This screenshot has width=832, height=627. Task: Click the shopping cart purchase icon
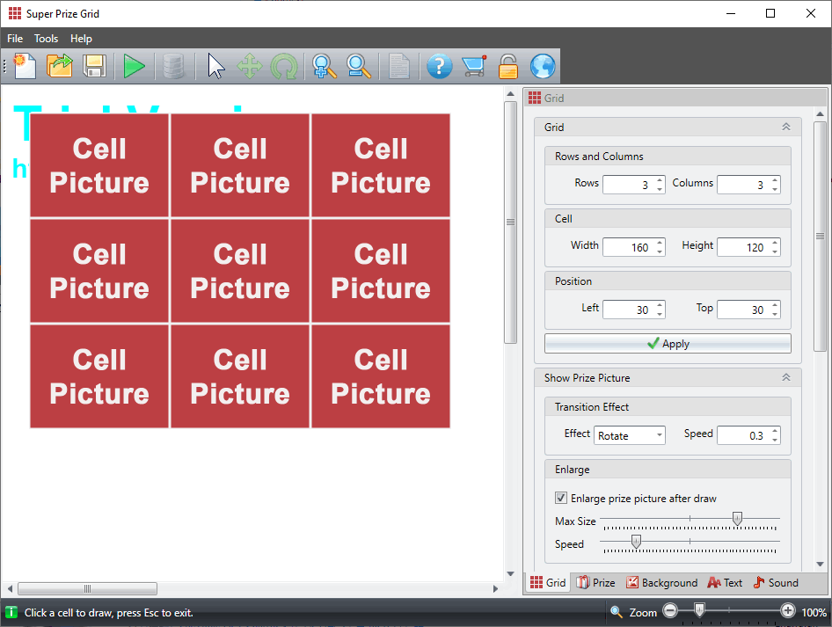pos(474,66)
